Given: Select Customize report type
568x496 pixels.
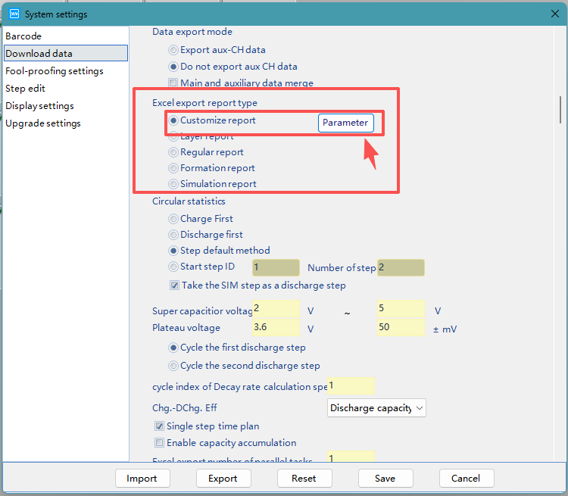Looking at the screenshot, I should pyautogui.click(x=173, y=120).
